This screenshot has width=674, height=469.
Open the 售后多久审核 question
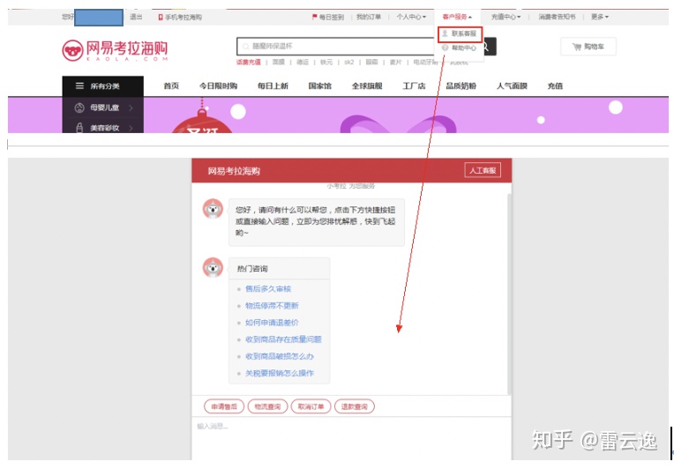coord(268,288)
